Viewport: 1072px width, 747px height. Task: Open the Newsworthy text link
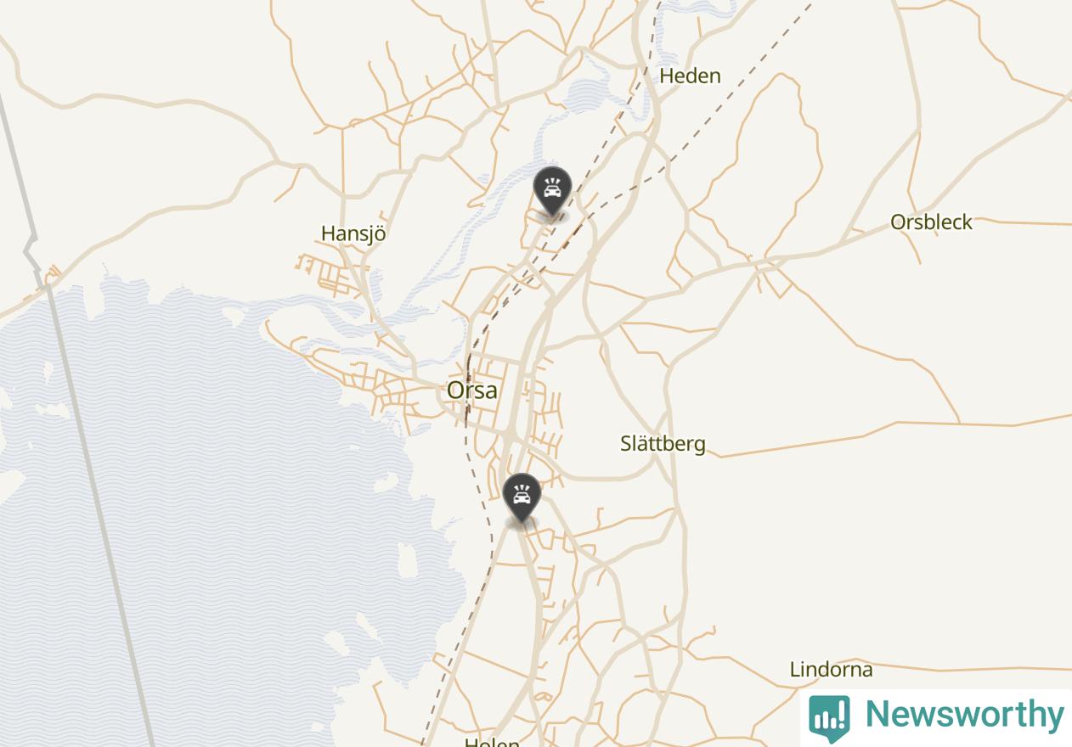click(964, 714)
